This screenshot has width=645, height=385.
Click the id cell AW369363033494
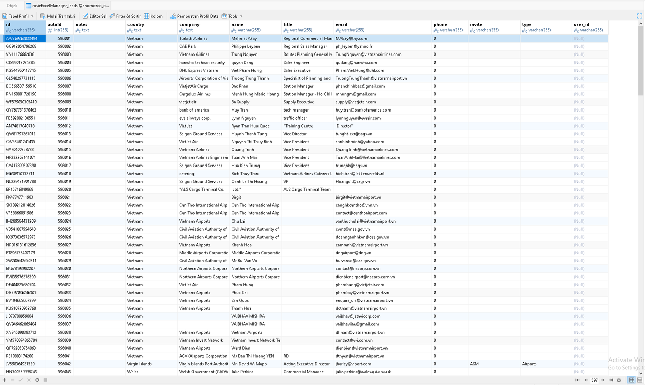pos(25,38)
